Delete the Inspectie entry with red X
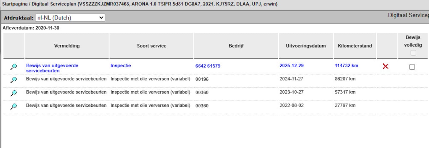The width and height of the screenshot is (429, 148). pos(385,66)
